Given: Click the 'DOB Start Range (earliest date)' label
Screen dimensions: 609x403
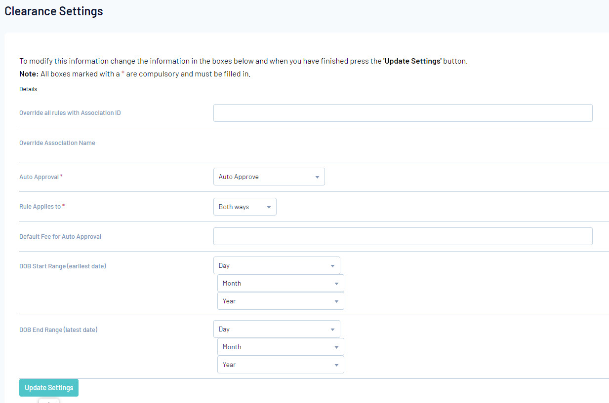Looking at the screenshot, I should [x=63, y=266].
